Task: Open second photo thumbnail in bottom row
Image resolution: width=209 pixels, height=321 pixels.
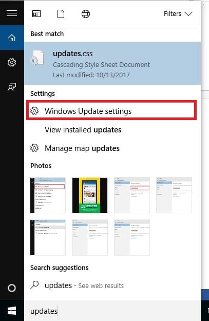Action: click(90, 238)
